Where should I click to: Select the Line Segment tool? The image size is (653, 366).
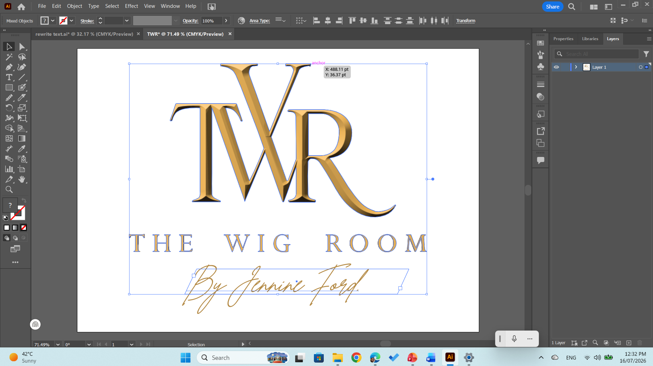point(22,77)
